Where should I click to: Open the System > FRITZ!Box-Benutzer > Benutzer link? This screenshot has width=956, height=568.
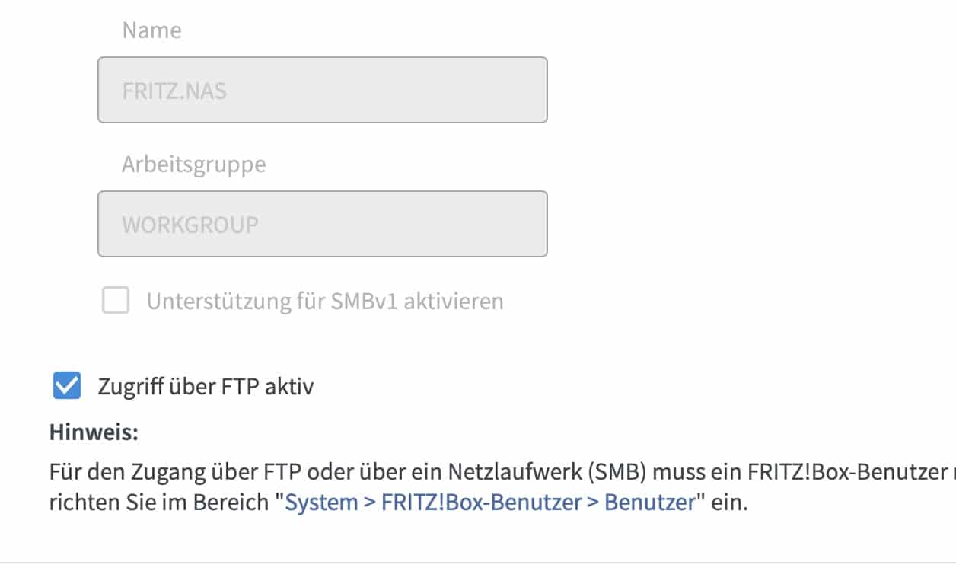tap(489, 503)
